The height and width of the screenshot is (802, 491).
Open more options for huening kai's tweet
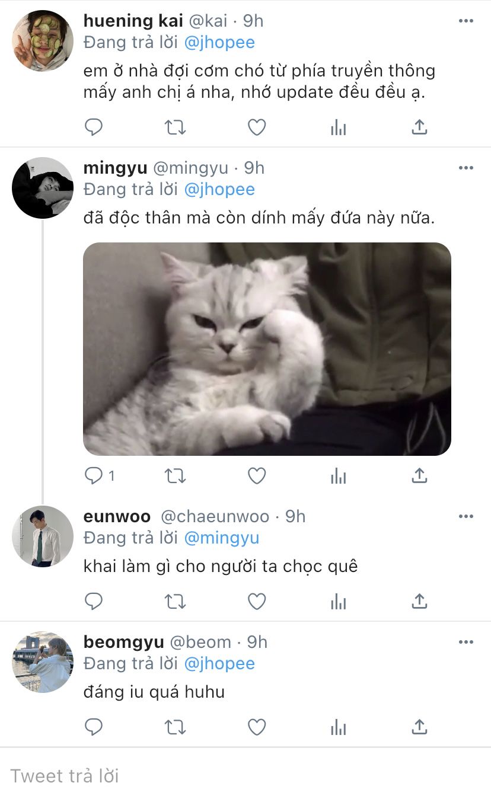[466, 21]
